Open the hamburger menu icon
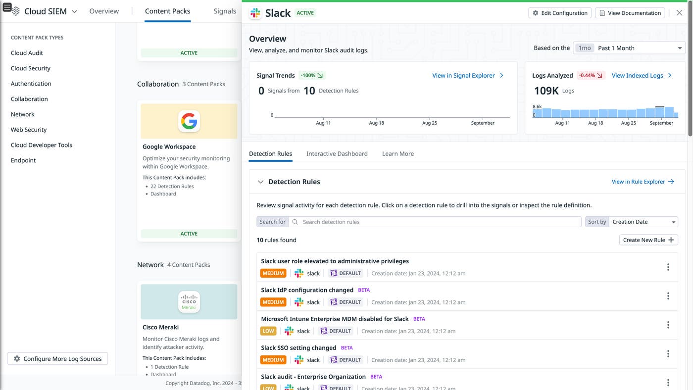693x390 pixels. (x=7, y=7)
